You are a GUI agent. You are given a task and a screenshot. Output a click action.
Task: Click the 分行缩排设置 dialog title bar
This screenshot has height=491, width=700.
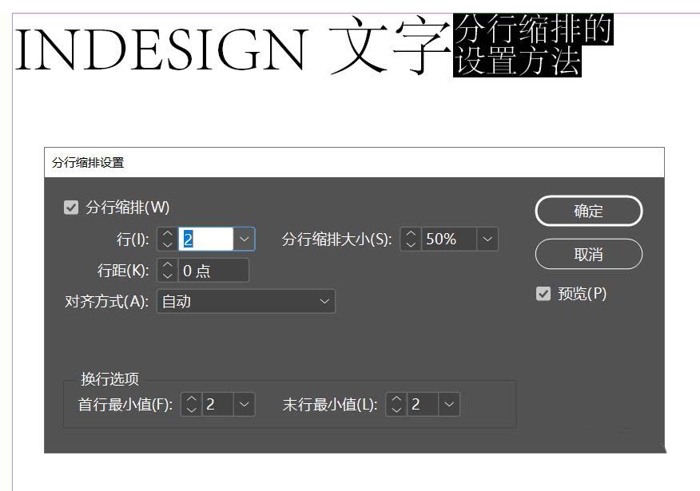coord(354,162)
